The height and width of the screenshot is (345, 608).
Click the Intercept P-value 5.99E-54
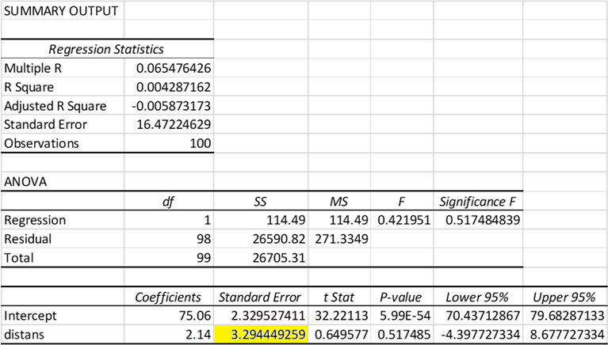coord(404,317)
